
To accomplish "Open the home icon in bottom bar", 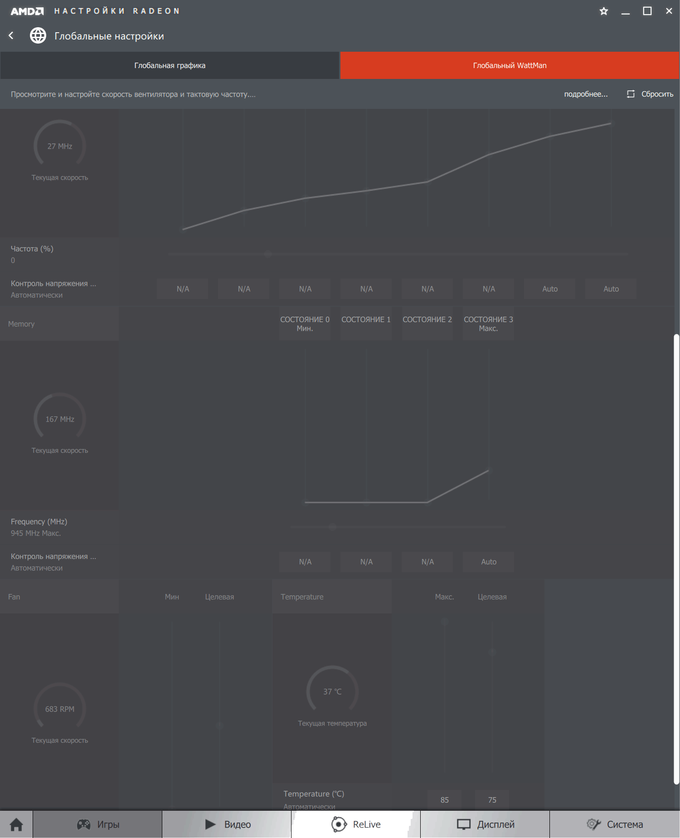I will (16, 824).
